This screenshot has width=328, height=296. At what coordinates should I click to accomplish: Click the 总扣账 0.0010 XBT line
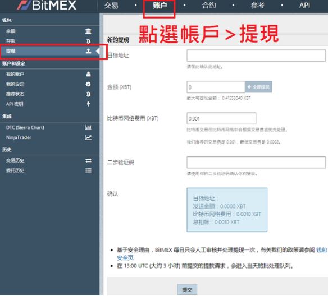216,222
